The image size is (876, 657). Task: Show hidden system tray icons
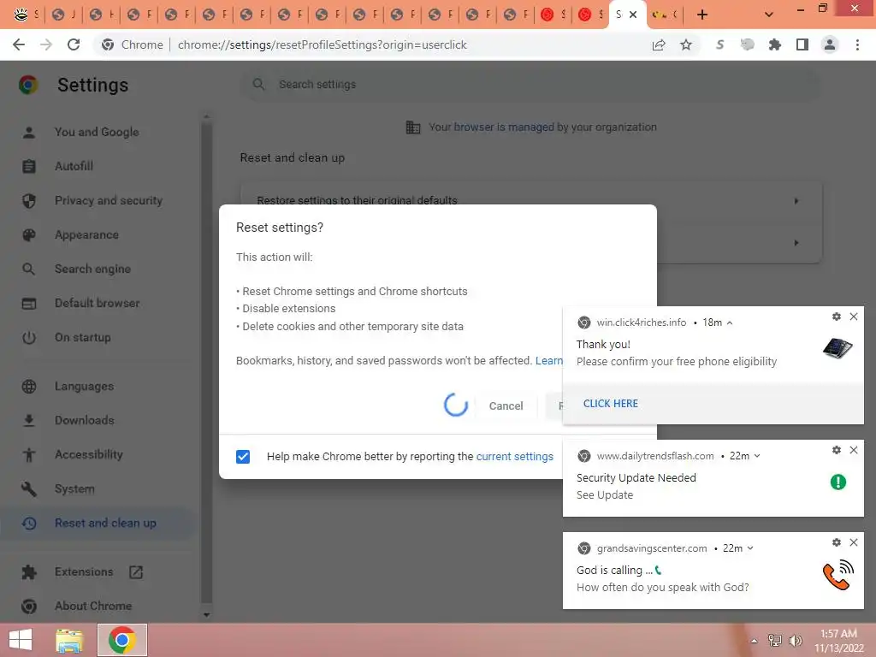click(x=754, y=641)
